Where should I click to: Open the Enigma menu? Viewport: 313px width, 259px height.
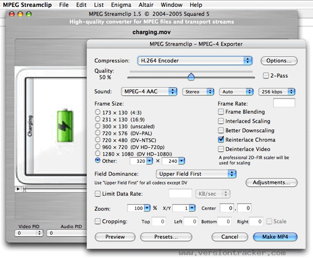pyautogui.click(x=121, y=5)
